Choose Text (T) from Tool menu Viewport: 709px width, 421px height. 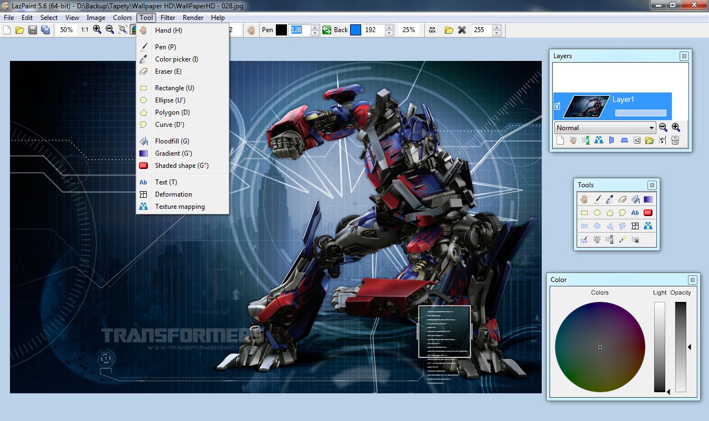tap(183, 182)
